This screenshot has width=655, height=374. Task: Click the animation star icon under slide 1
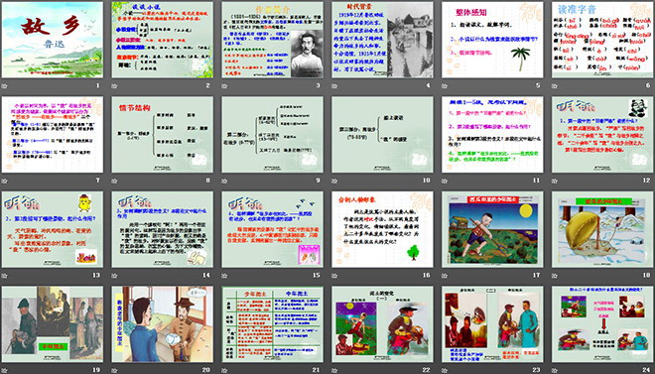pyautogui.click(x=5, y=86)
